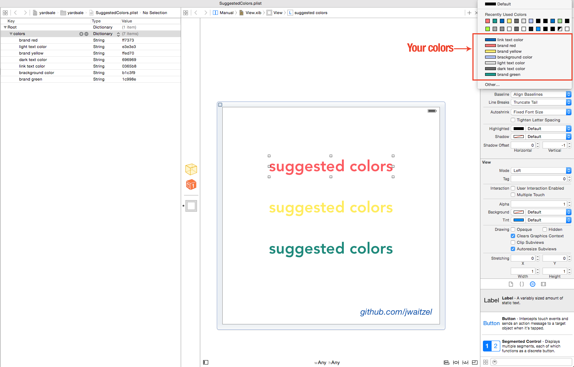Switch to the File Template library
This screenshot has height=367, width=574.
point(511,284)
